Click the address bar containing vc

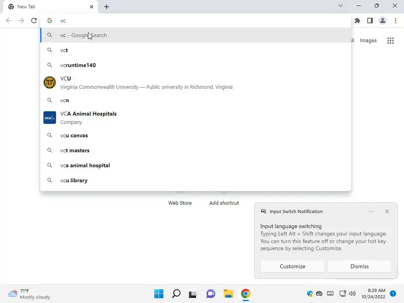(196, 21)
